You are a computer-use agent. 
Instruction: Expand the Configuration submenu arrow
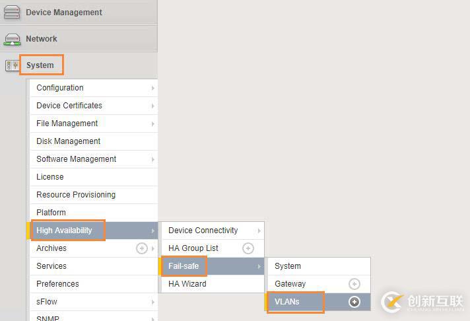pos(152,88)
